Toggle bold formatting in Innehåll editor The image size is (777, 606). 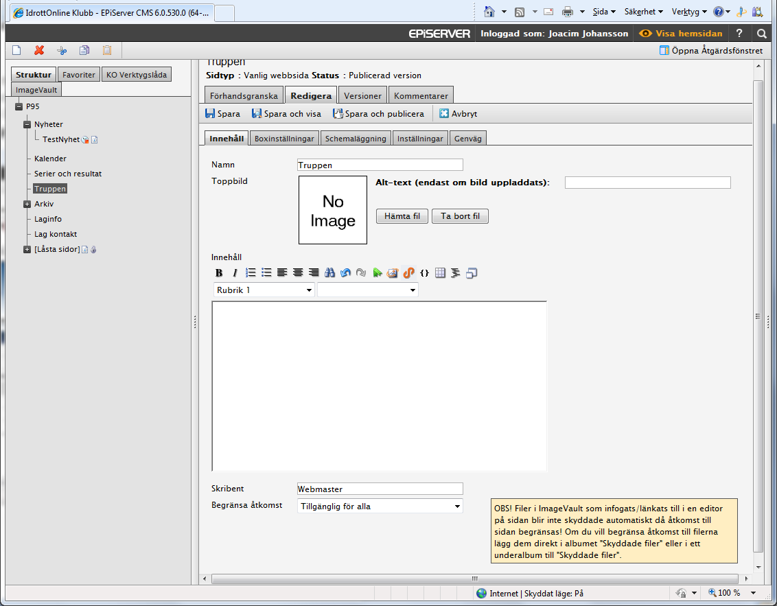tap(219, 272)
